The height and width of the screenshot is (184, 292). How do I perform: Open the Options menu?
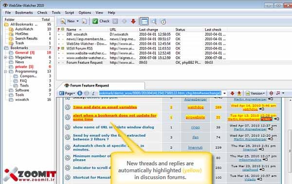85,13
